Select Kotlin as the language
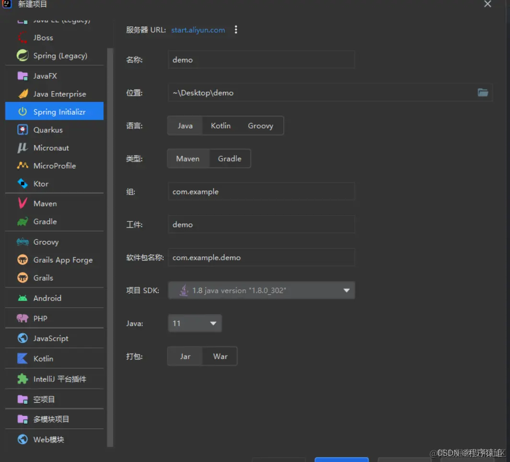The image size is (510, 462). 220,126
